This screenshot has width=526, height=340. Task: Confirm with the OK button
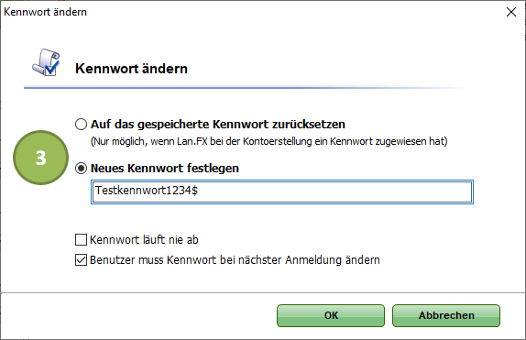click(331, 315)
